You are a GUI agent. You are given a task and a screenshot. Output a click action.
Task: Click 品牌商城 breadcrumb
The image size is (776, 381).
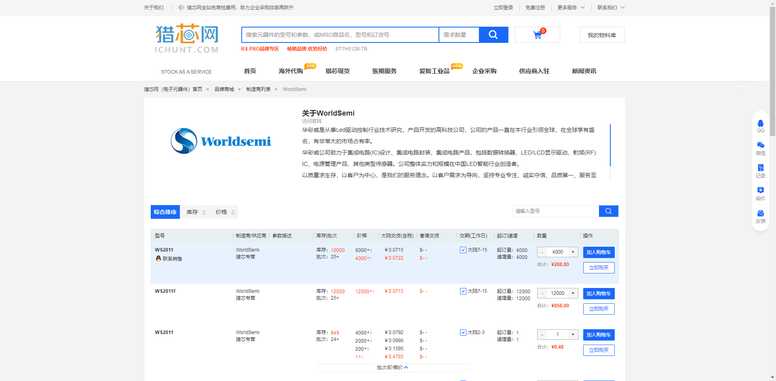(224, 89)
